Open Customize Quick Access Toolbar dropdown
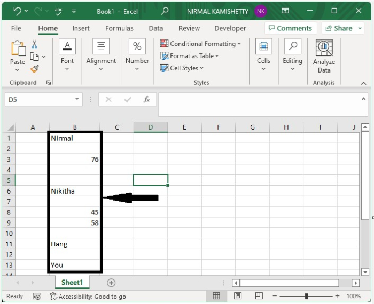Image resolution: width=374 pixels, height=304 pixels. tap(74, 11)
